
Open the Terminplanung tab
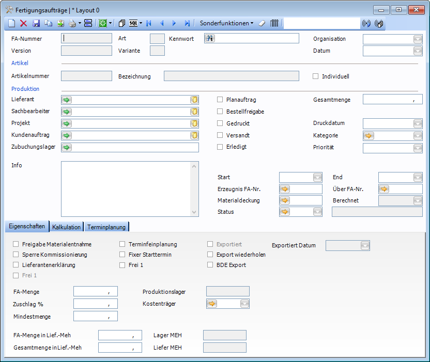click(x=107, y=227)
